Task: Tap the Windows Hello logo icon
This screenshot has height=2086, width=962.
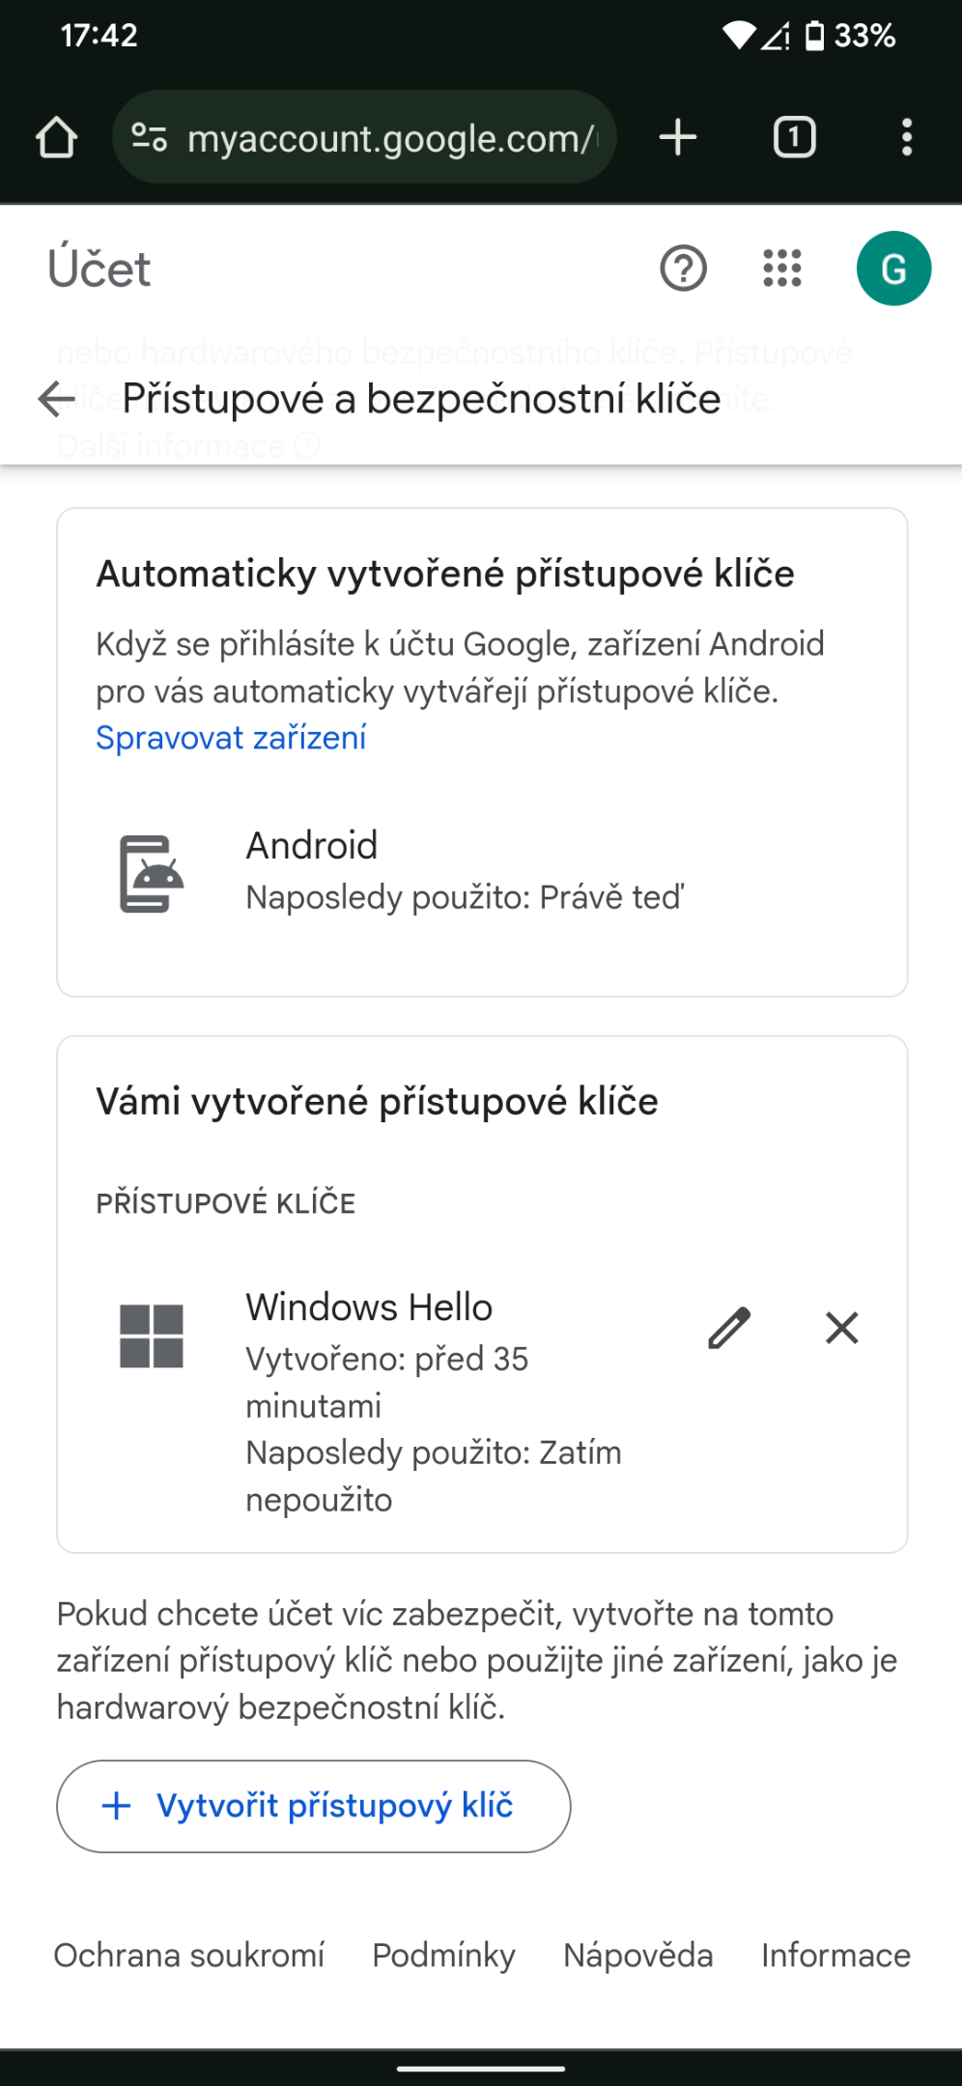Action: pyautogui.click(x=152, y=1336)
